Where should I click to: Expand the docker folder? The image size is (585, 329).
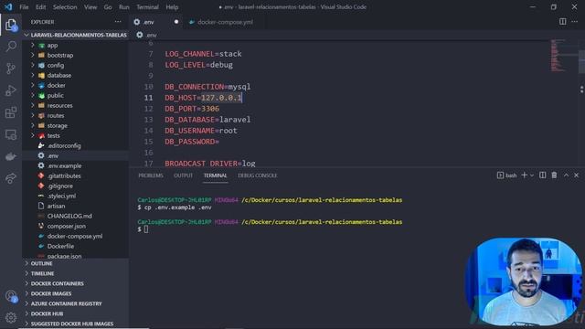tap(76, 85)
